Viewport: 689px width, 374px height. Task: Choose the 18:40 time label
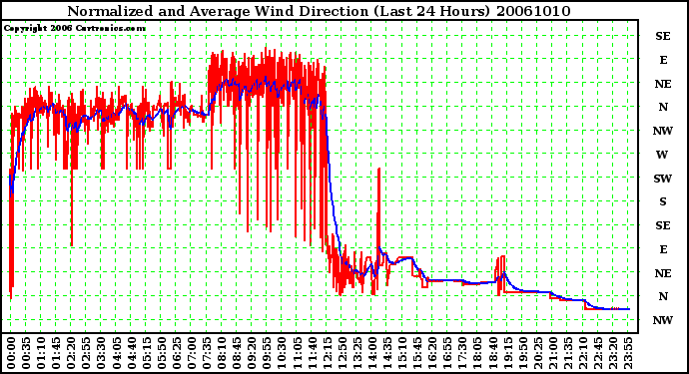(x=493, y=353)
